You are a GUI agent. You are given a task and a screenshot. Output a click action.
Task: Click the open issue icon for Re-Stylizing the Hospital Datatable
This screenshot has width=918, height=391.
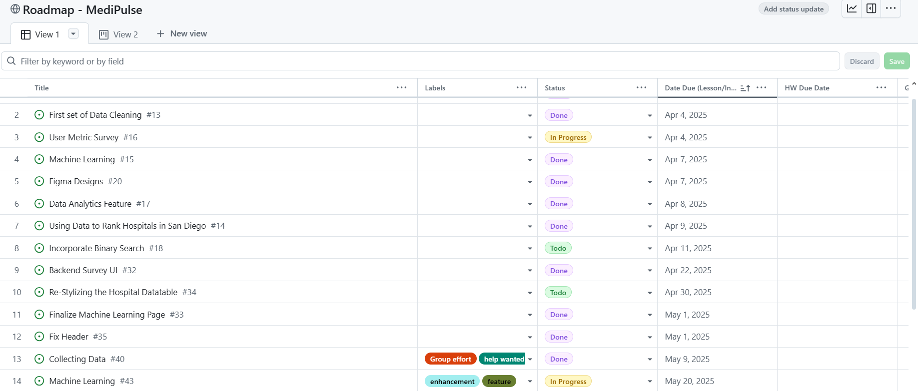[39, 292]
